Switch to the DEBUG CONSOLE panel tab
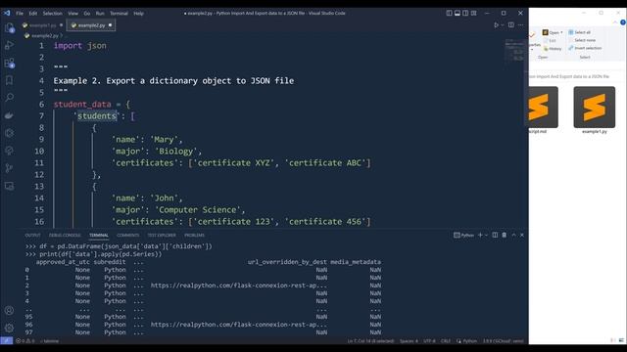This screenshot has width=627, height=352. point(65,235)
